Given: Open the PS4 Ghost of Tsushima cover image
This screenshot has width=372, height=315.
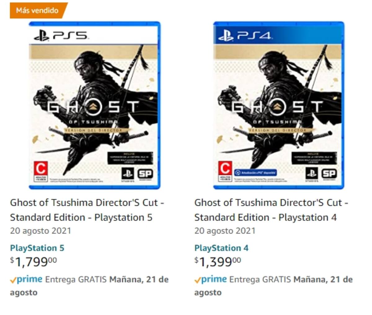Looking at the screenshot, I should click(279, 105).
